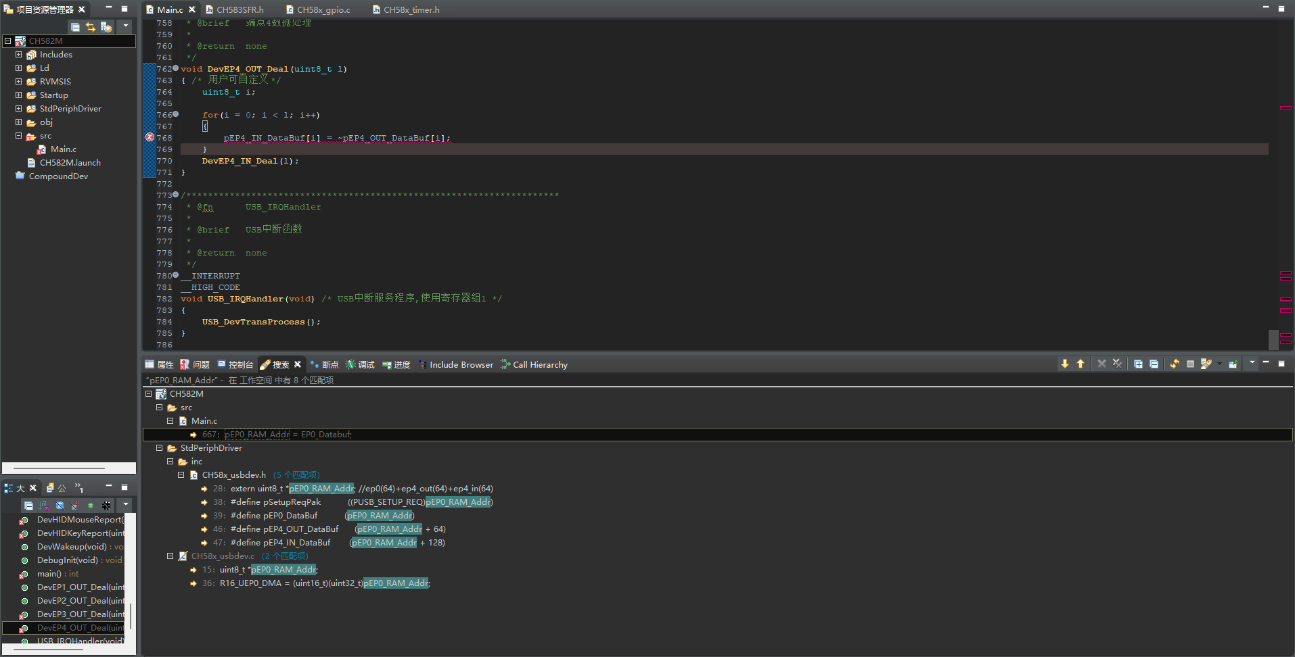1295x657 pixels.
Task: Open the 问题 problems tab
Action: pyautogui.click(x=195, y=364)
